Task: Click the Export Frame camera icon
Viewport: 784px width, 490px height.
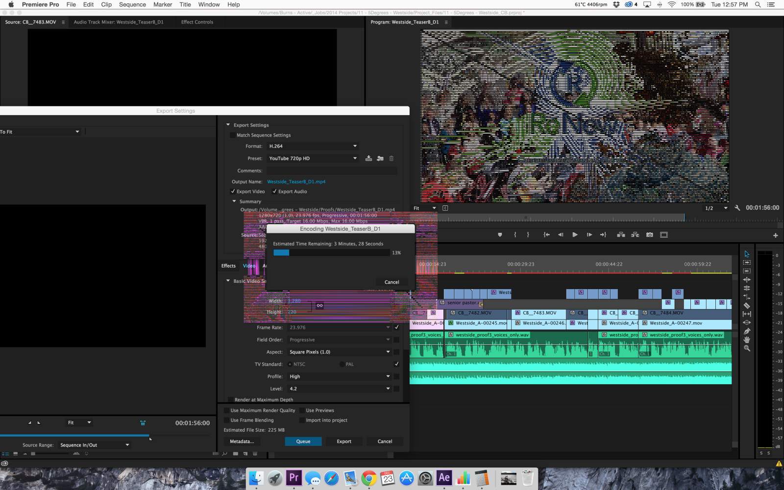Action: [650, 235]
